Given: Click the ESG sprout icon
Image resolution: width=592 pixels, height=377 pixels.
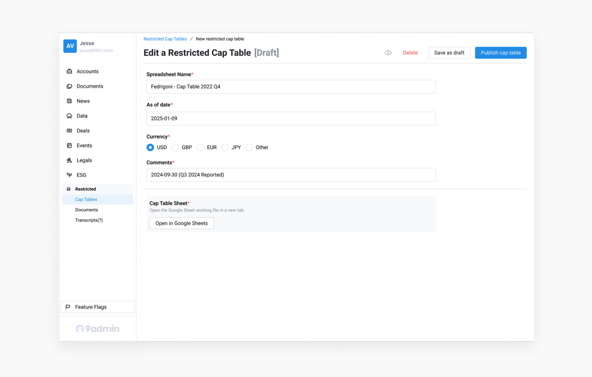Looking at the screenshot, I should pyautogui.click(x=69, y=175).
